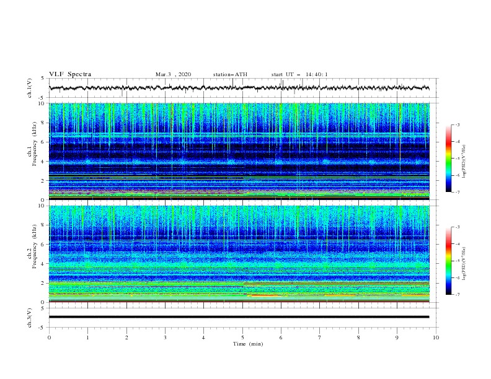Click the thick black ch.3 voltage trace
This screenshot has height=379, width=491.
click(239, 317)
